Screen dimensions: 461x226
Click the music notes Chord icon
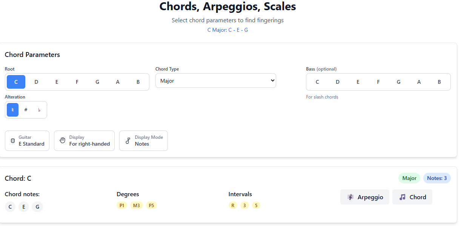point(403,197)
